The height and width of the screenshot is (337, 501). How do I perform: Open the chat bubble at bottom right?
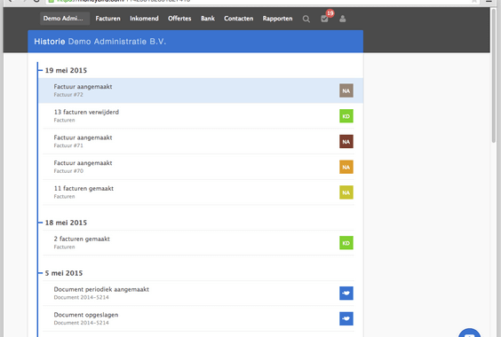click(469, 333)
